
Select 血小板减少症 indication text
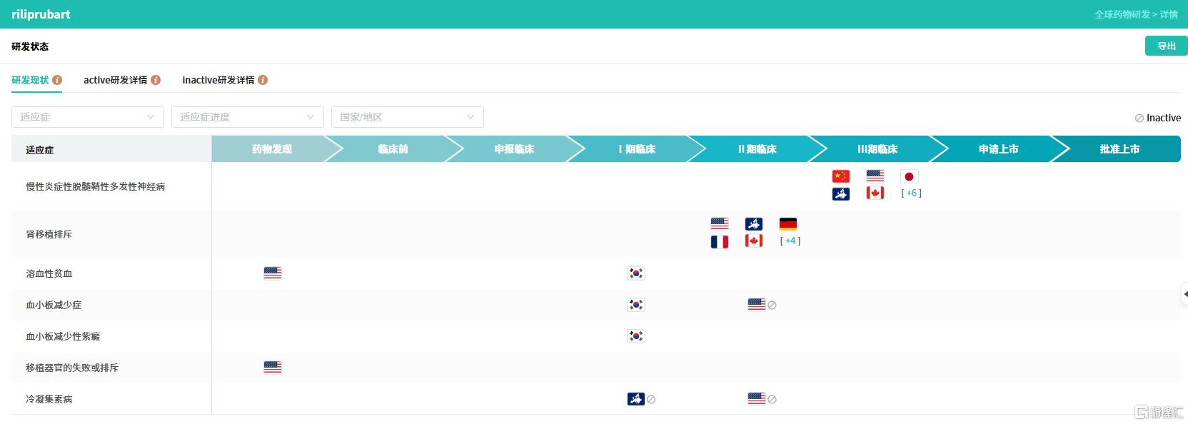[x=54, y=305]
